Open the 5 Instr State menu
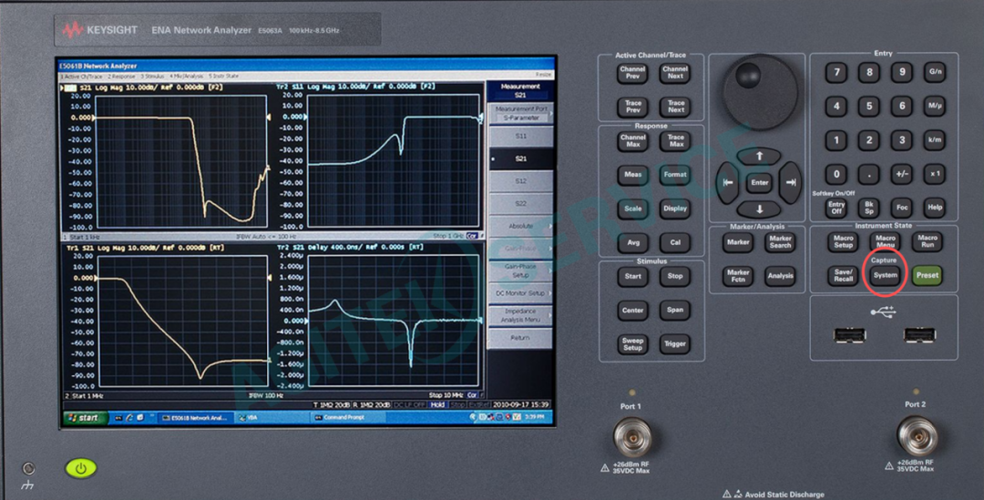The height and width of the screenshot is (500, 984). [x=223, y=76]
